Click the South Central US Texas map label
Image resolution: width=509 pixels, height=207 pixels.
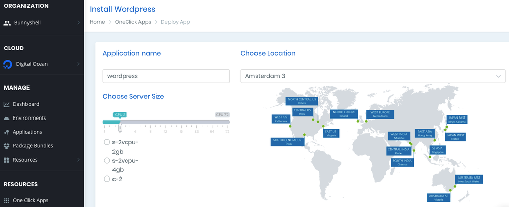coord(287,142)
